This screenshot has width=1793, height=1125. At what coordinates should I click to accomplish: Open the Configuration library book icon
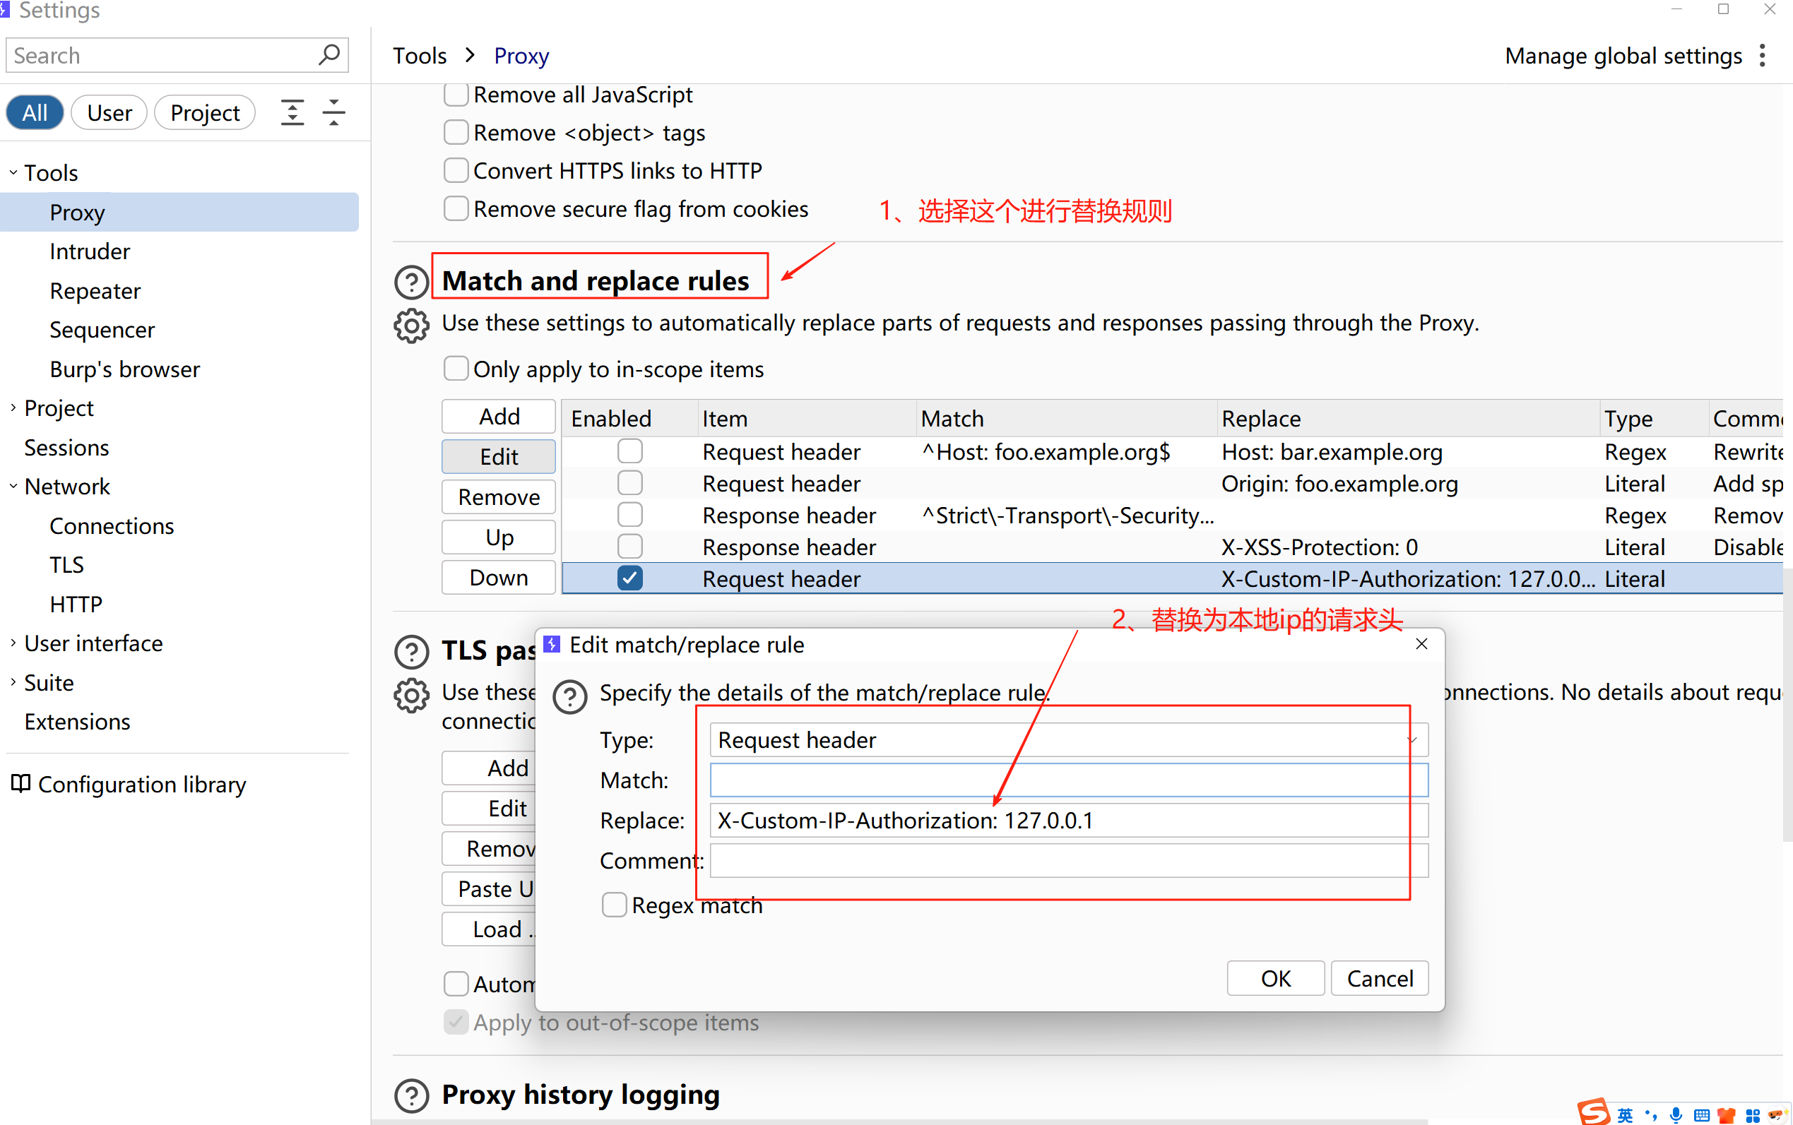coord(20,783)
